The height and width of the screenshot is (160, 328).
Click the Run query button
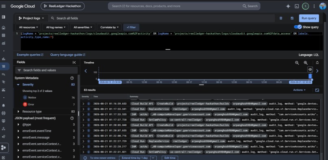(x=309, y=18)
